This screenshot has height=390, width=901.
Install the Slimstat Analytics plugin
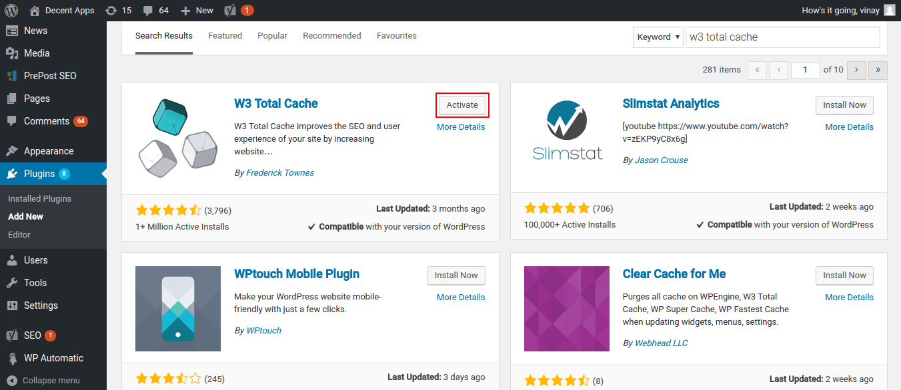coord(844,105)
